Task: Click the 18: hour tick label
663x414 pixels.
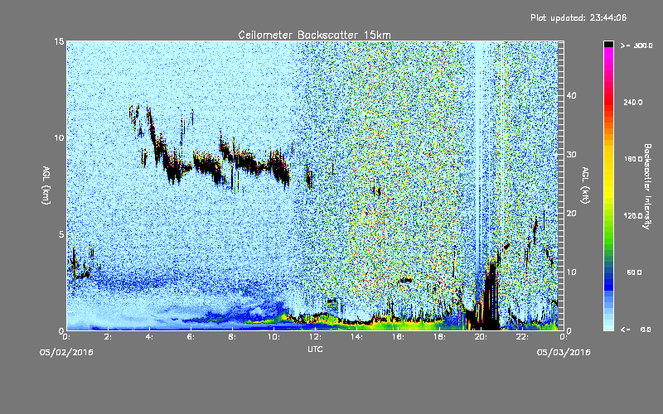Action: (x=440, y=337)
